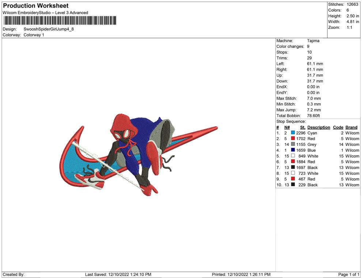Click the Total Bobbin value '78.60ft'

(313, 116)
